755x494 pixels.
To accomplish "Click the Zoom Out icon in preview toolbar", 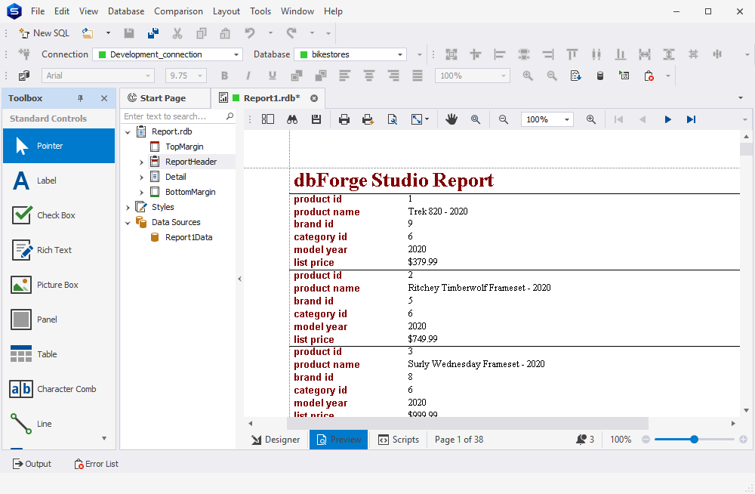I will (503, 119).
